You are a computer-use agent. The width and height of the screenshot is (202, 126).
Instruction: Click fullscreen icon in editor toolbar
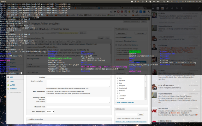pos(77,42)
